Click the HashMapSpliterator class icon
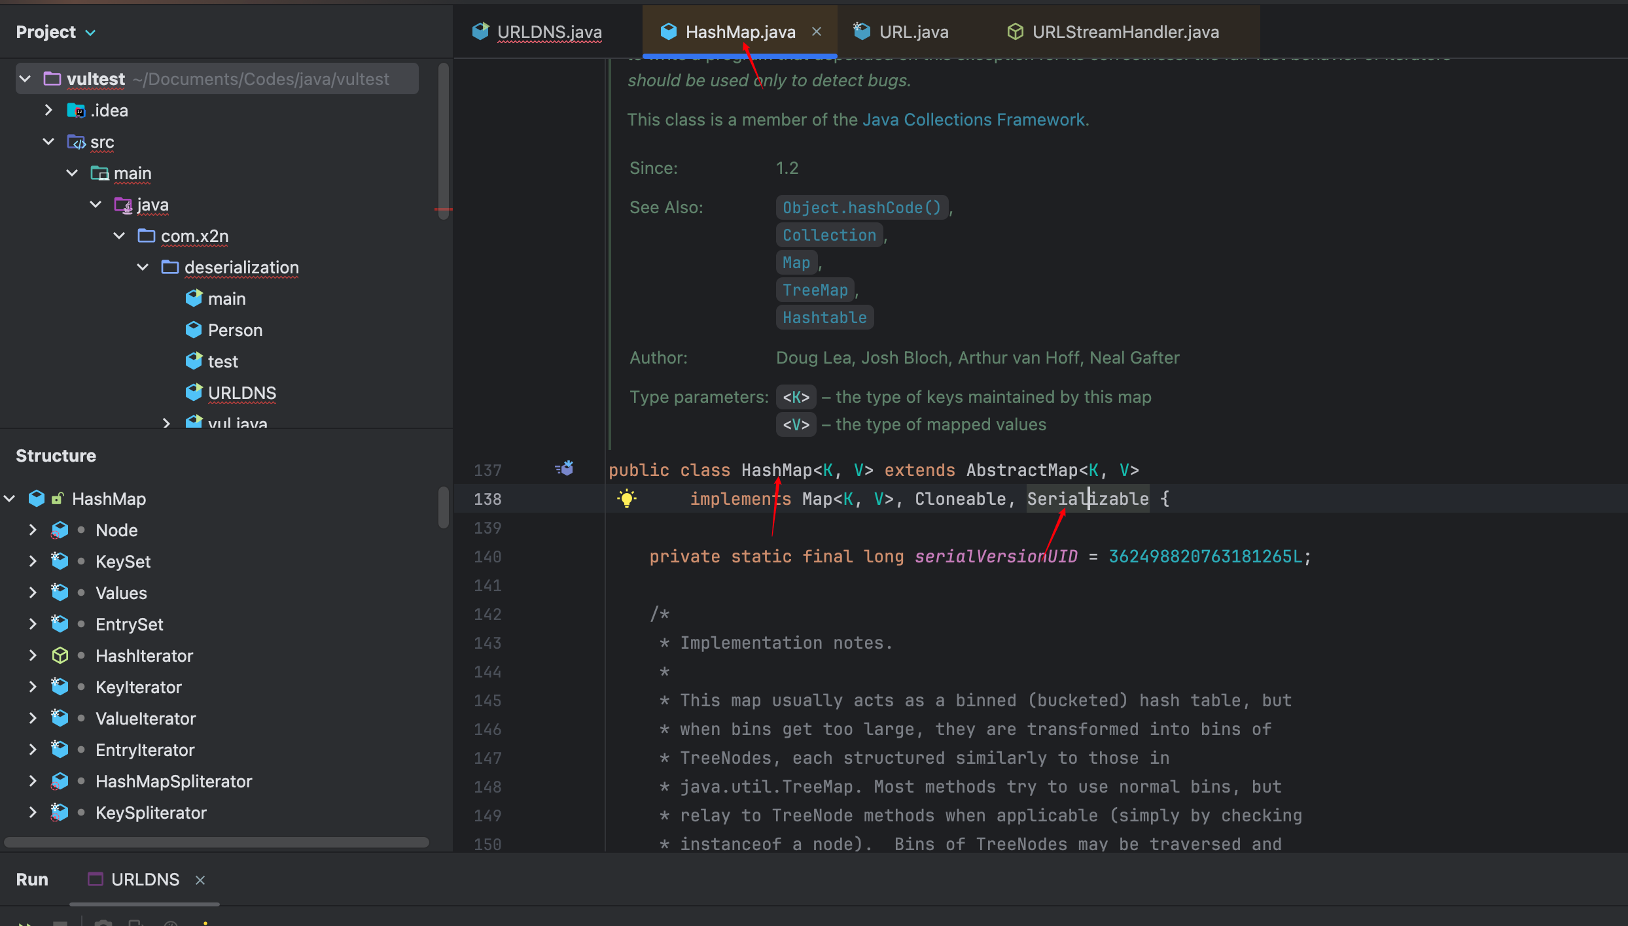 click(60, 781)
